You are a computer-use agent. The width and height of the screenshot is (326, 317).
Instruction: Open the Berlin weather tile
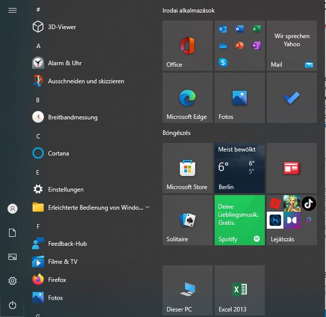240,168
